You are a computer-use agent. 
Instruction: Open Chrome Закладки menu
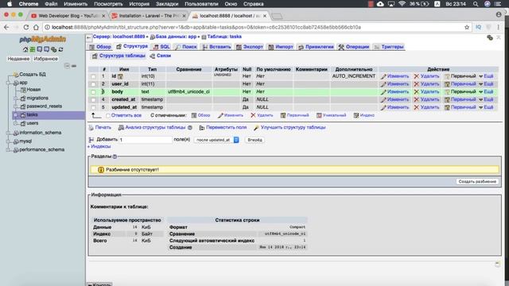pyautogui.click(x=167, y=4)
